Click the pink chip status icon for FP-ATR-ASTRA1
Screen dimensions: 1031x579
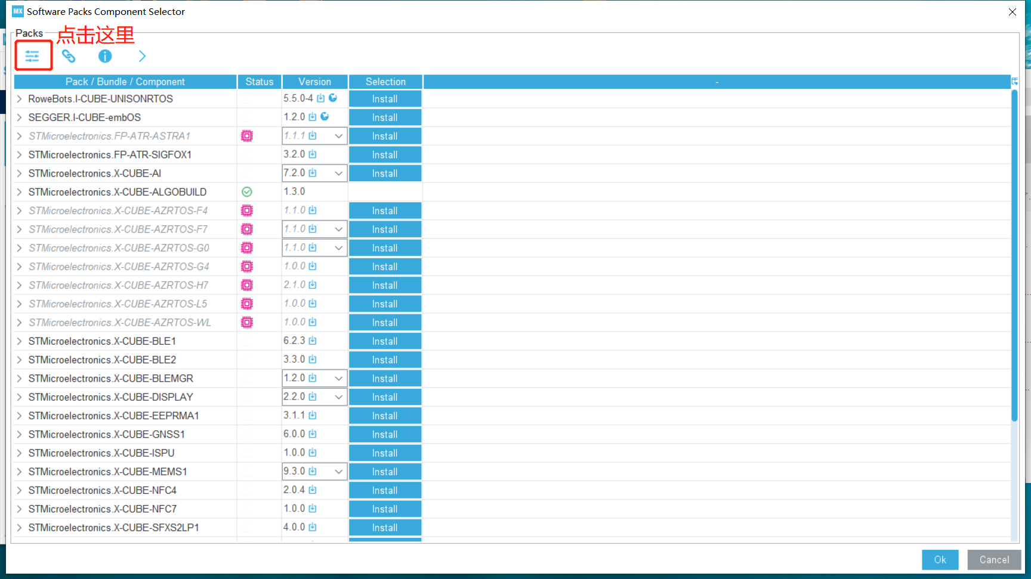point(247,136)
